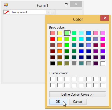The image size is (112, 110).
Task: Pick the light periwinkle blue swatch in third row
Action: [x=88, y=45]
